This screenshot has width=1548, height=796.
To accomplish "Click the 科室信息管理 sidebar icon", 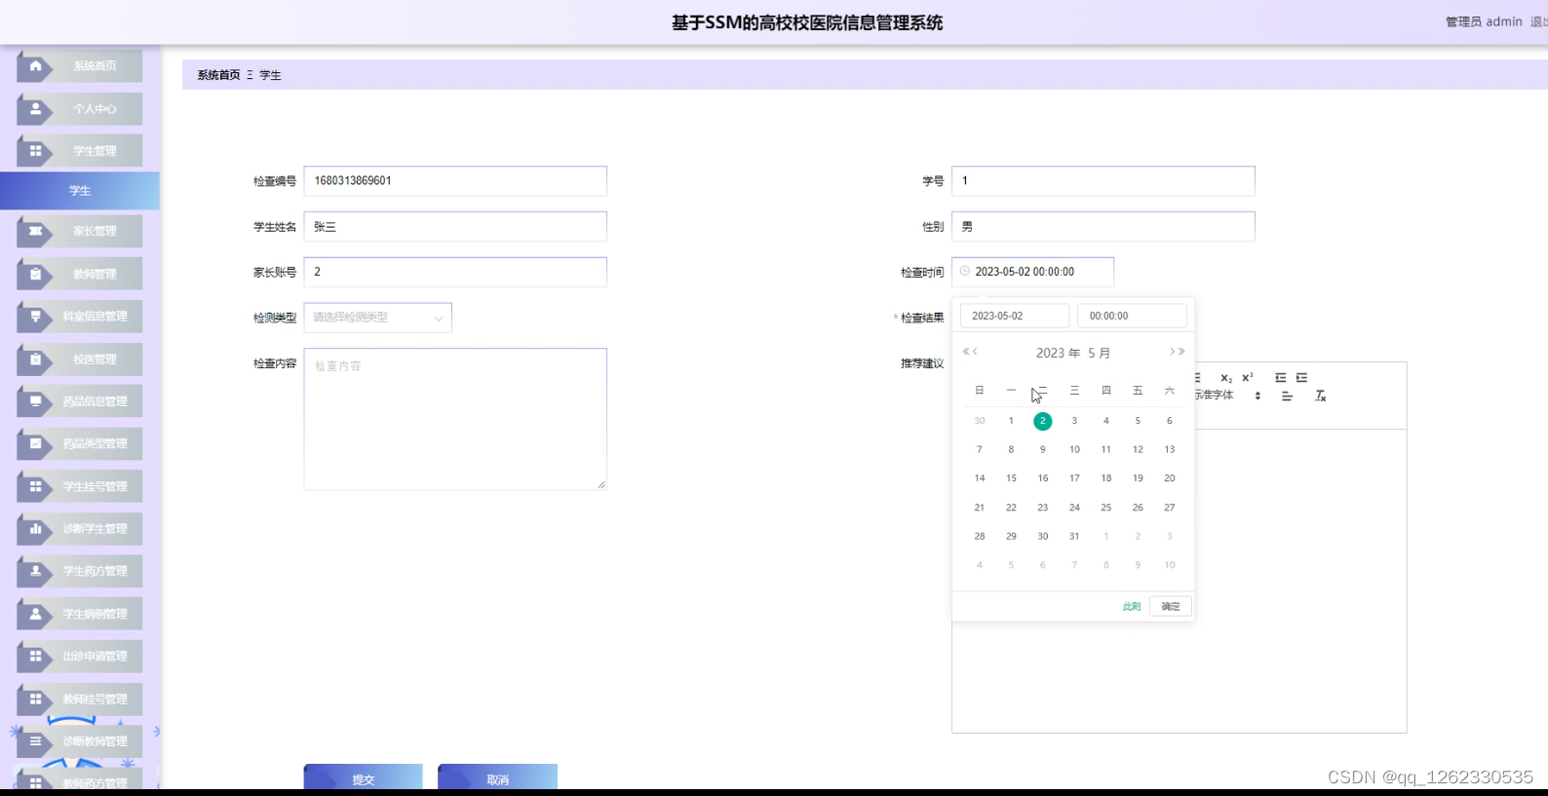I will (x=36, y=316).
